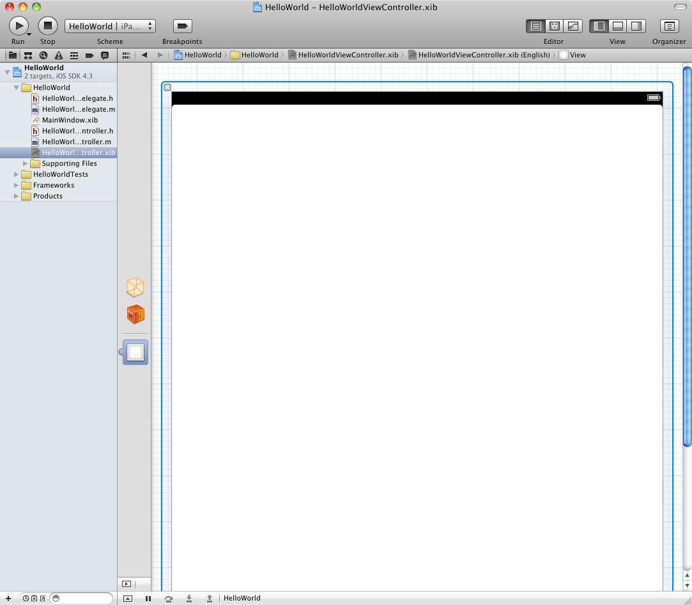Screen dimensions: 692x605
Task: Switch to Assistant editor
Action: click(x=555, y=26)
